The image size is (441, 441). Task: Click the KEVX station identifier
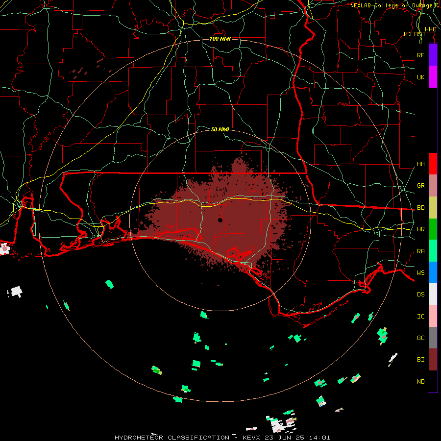(x=251, y=438)
